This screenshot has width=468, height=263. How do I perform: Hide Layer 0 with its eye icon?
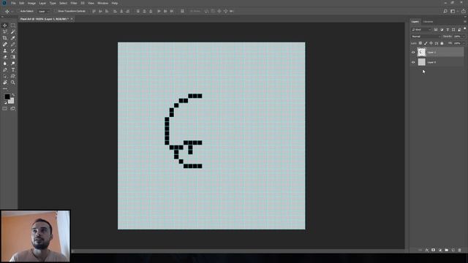(413, 62)
